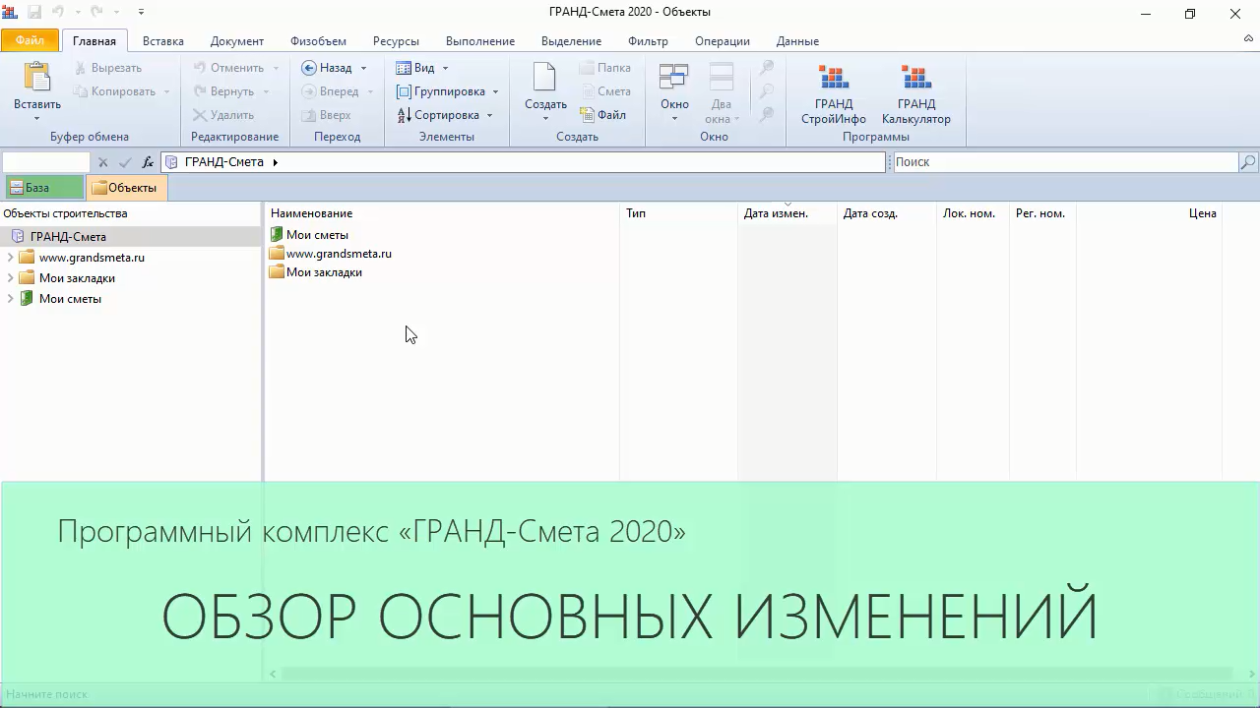Switch to the Ресурсы ribbon tab

click(396, 41)
